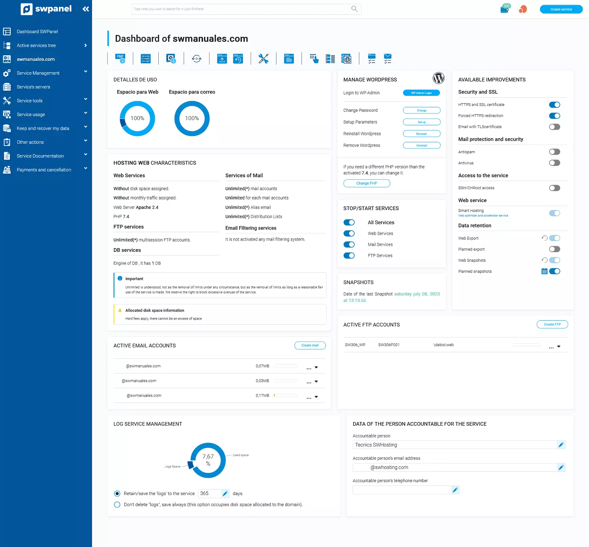Enable the Antispam toggle
Image resolution: width=589 pixels, height=547 pixels.
coord(554,152)
